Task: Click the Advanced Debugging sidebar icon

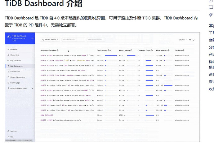Action: coord(8,88)
